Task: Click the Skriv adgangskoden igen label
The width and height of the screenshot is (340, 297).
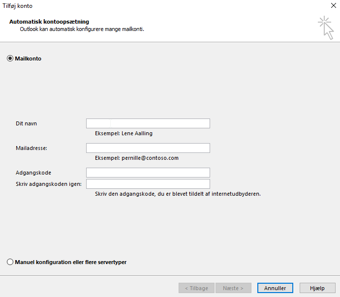Action: tap(49, 184)
